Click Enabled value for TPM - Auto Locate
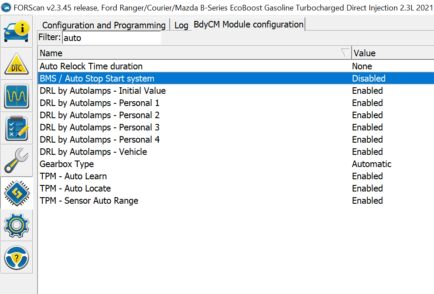Screen dimensions: 434x294 (367, 188)
